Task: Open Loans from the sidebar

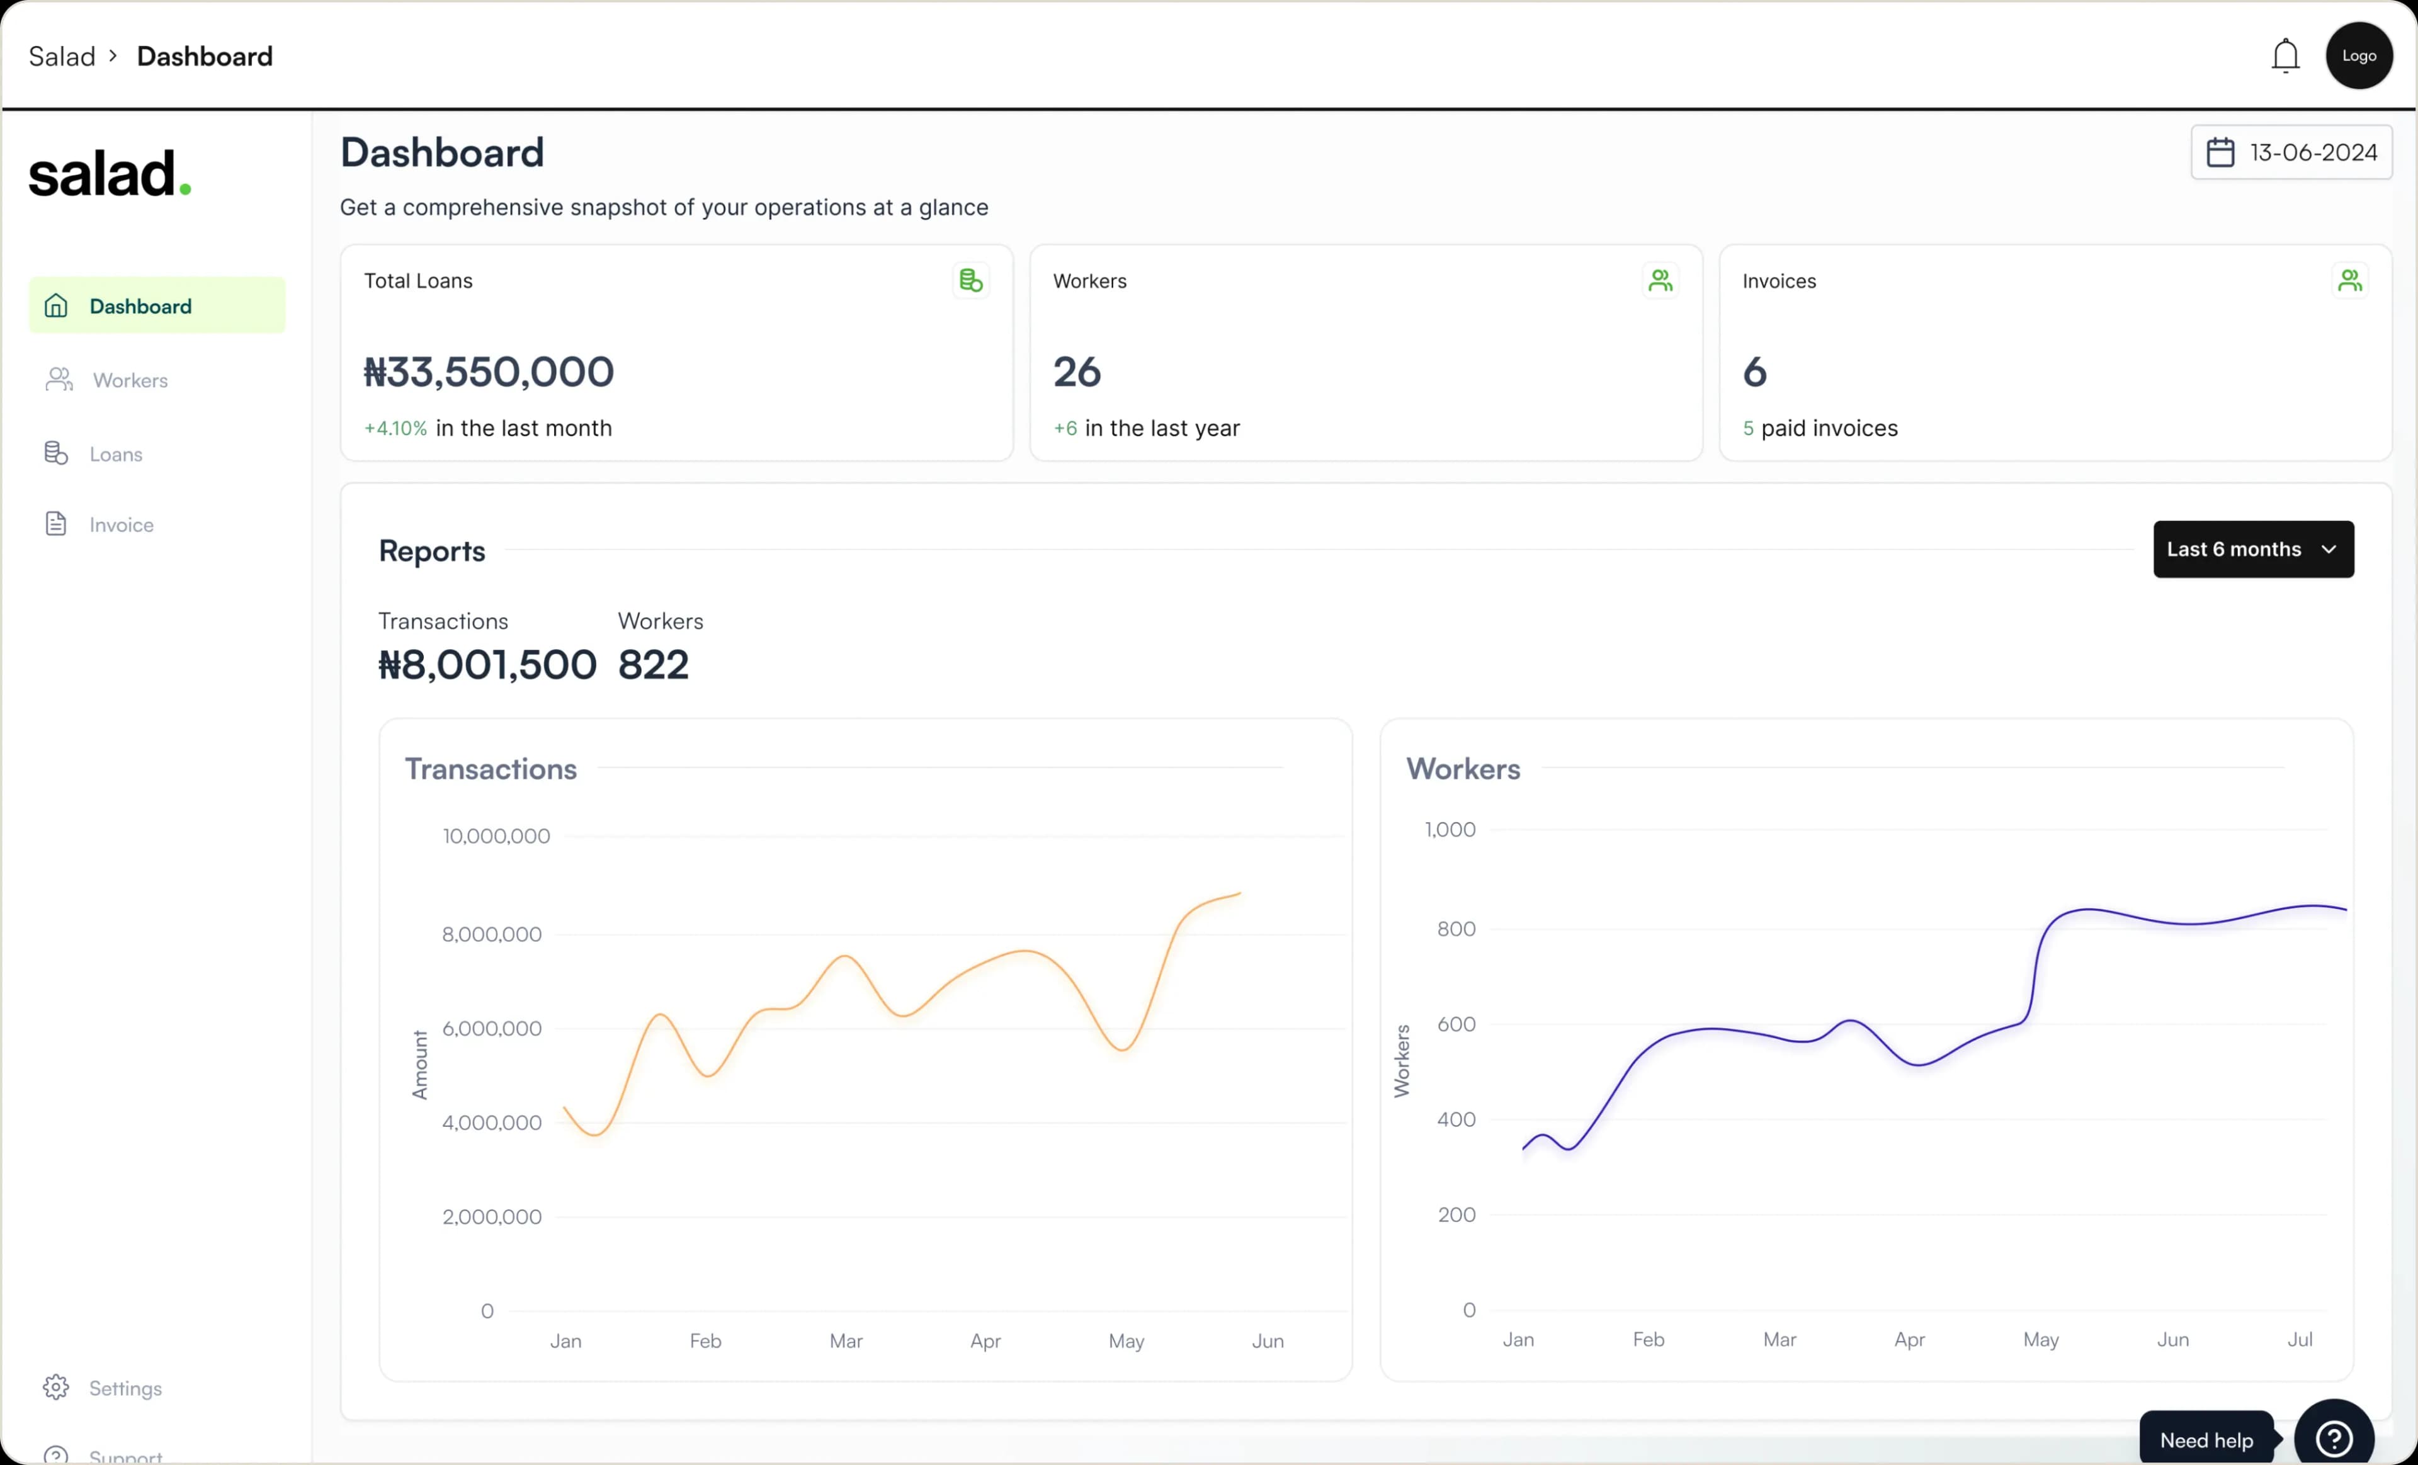Action: tap(116, 455)
